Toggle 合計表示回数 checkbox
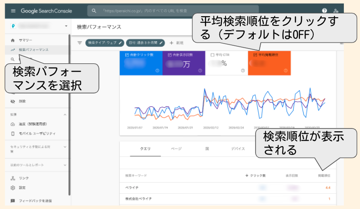 [x=170, y=55]
